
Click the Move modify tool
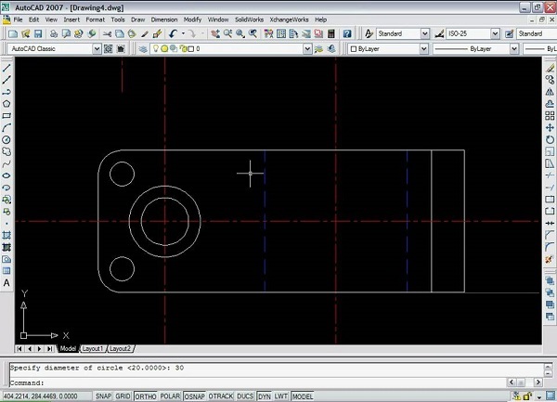[x=550, y=128]
